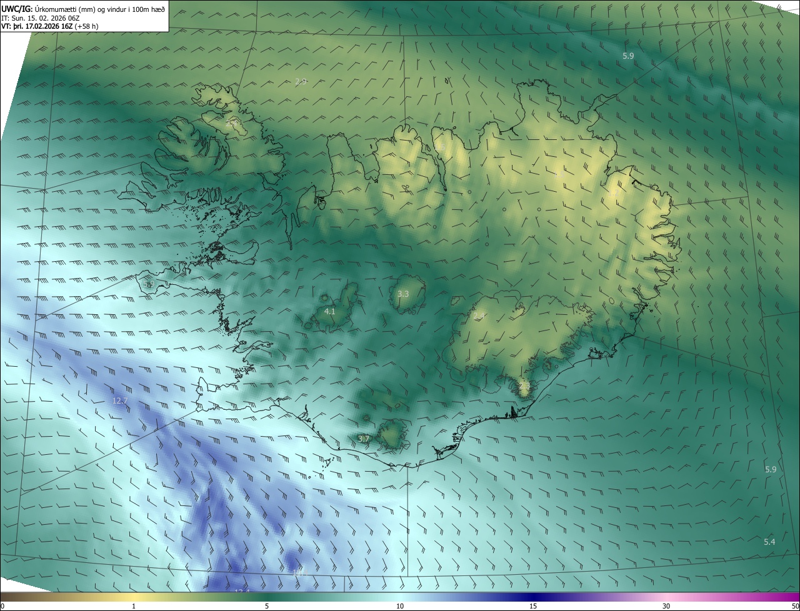Click the 12.7 value label in the purple band
The width and height of the screenshot is (800, 611).
point(120,400)
